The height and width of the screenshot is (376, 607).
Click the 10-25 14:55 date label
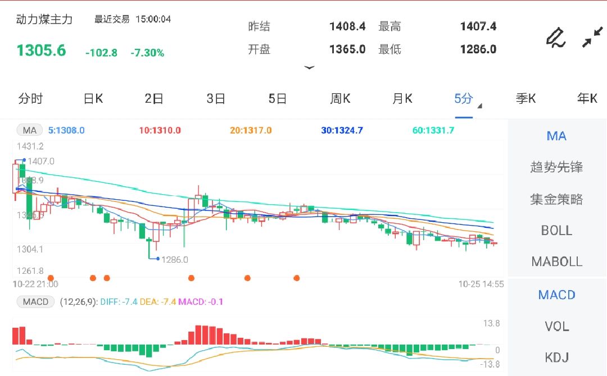(481, 285)
